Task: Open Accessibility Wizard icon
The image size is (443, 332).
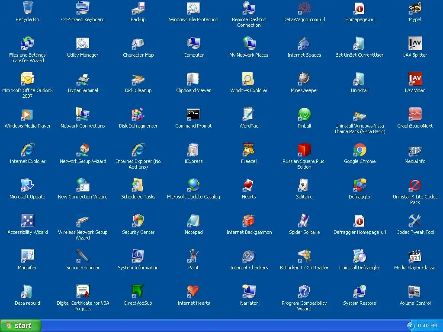Action: [27, 220]
